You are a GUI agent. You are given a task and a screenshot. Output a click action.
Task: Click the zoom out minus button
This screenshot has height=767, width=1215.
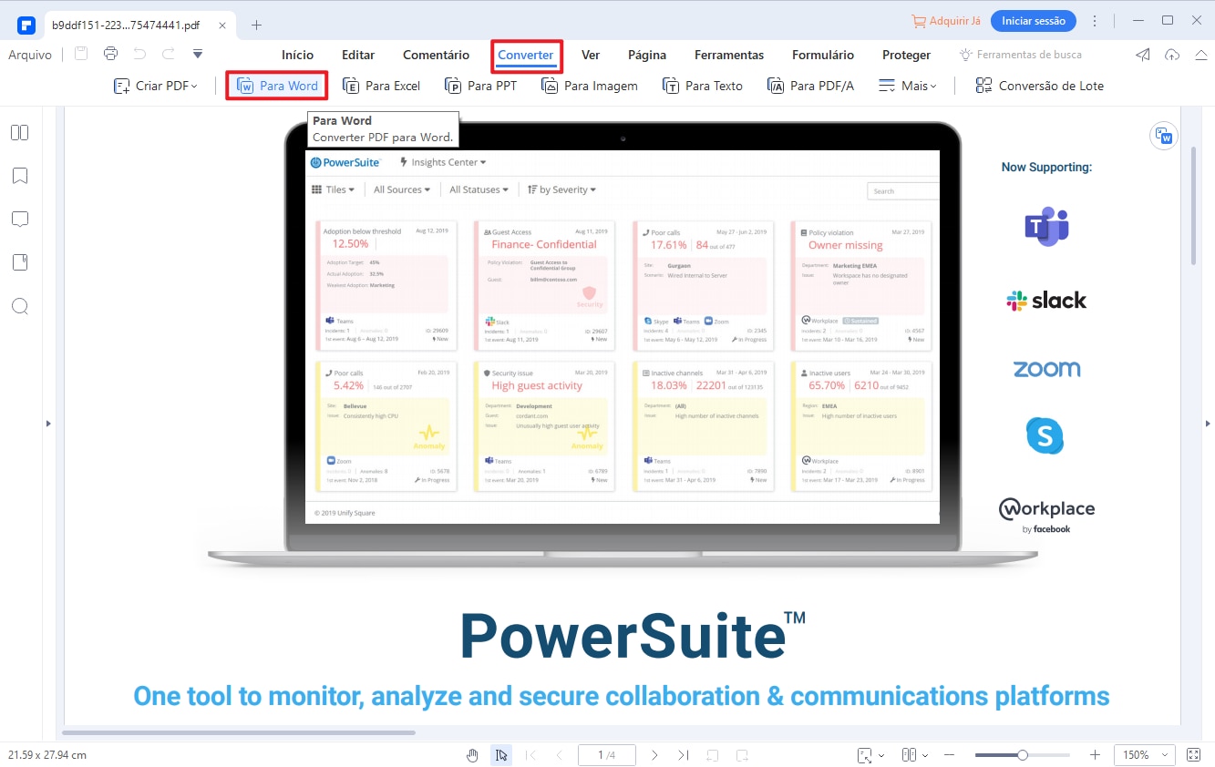[949, 755]
